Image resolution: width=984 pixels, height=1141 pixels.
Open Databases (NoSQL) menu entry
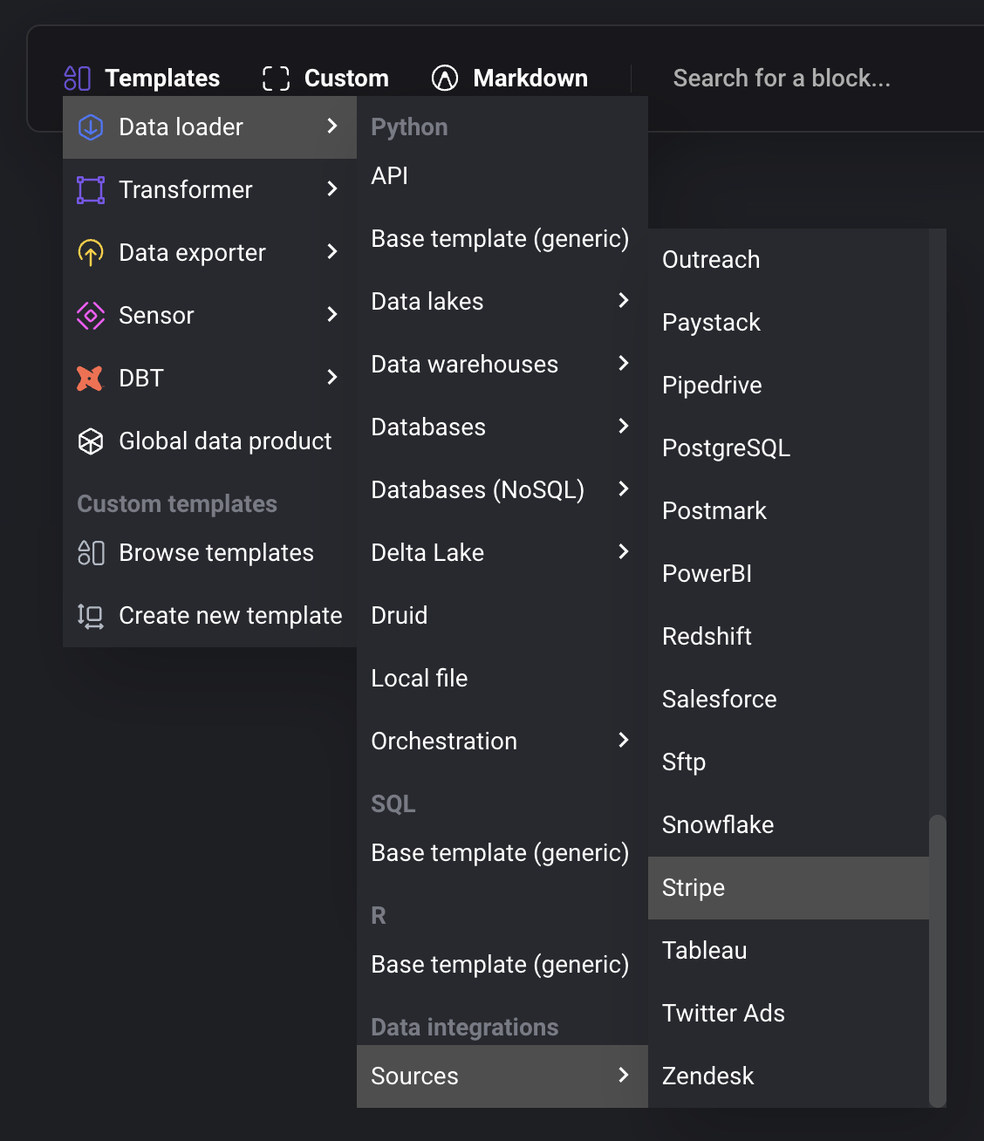(x=502, y=490)
